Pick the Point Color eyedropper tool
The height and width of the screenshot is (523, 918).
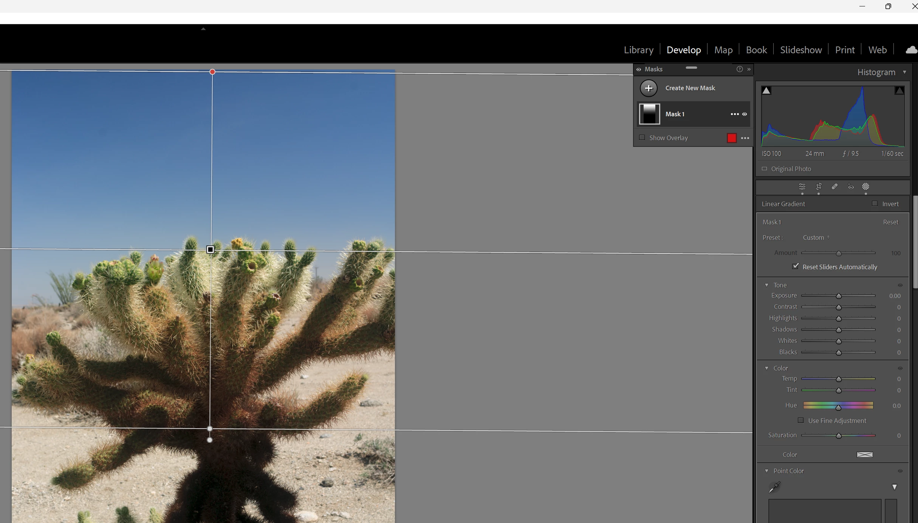point(774,487)
